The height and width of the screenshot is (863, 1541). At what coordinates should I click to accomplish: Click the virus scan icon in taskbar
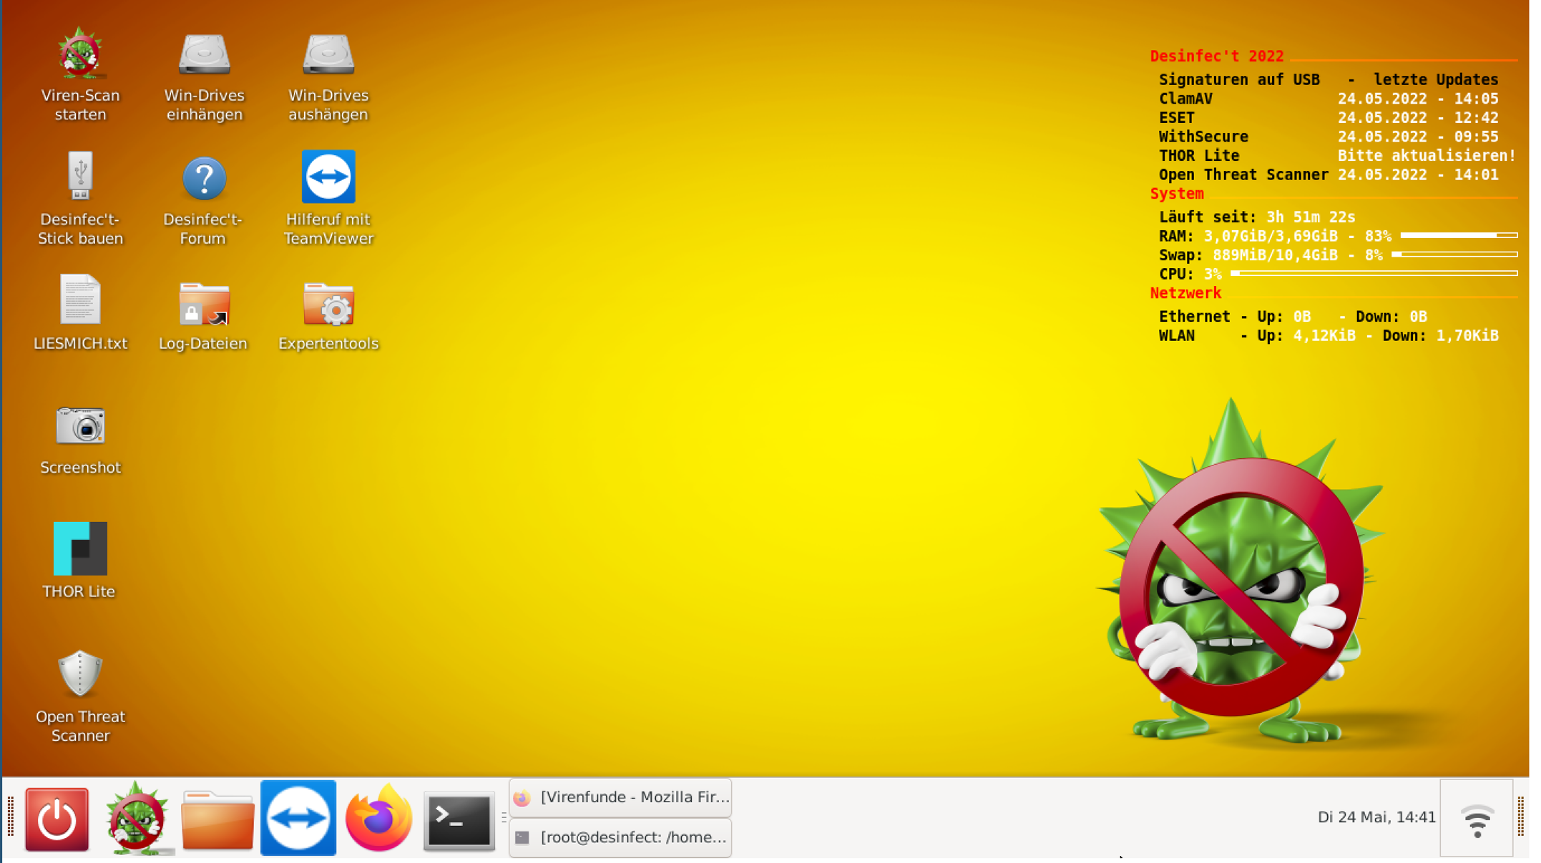[x=136, y=819]
